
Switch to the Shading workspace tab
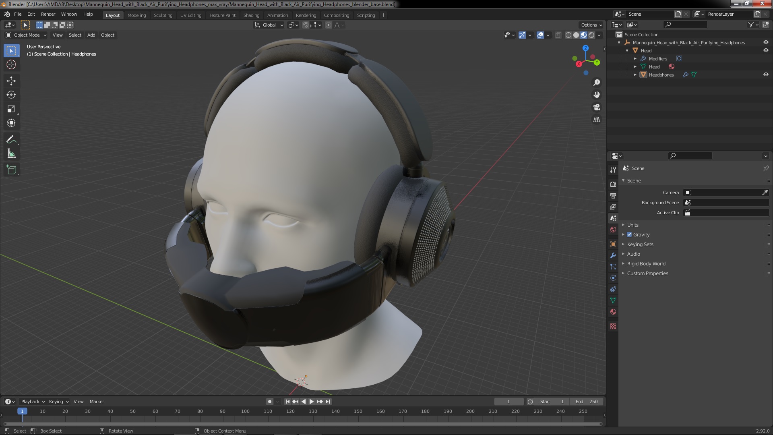click(x=251, y=15)
